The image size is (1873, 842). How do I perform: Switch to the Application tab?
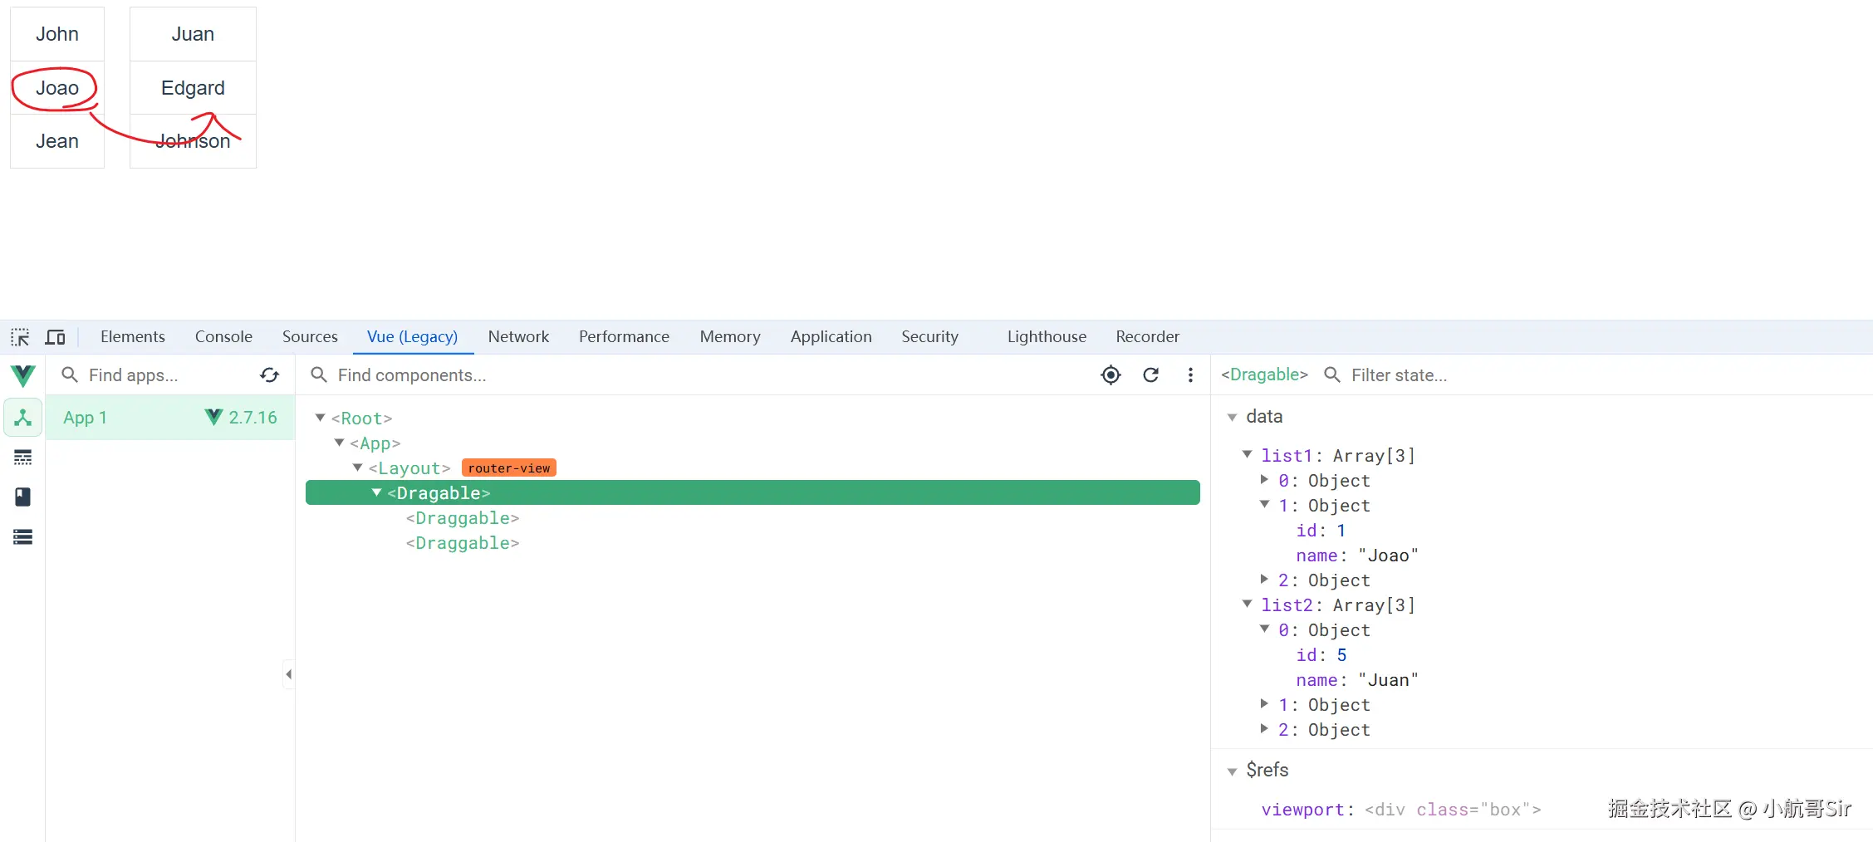pos(831,337)
